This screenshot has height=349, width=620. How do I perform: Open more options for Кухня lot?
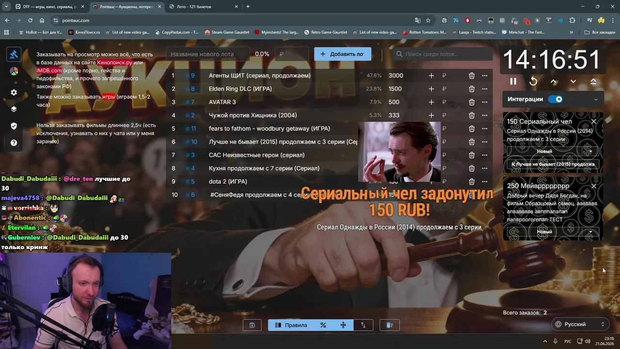click(484, 168)
